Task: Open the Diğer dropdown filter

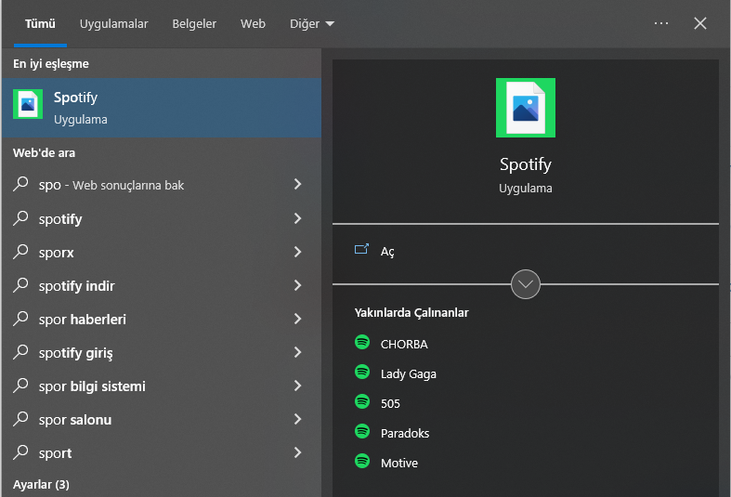Action: [311, 23]
